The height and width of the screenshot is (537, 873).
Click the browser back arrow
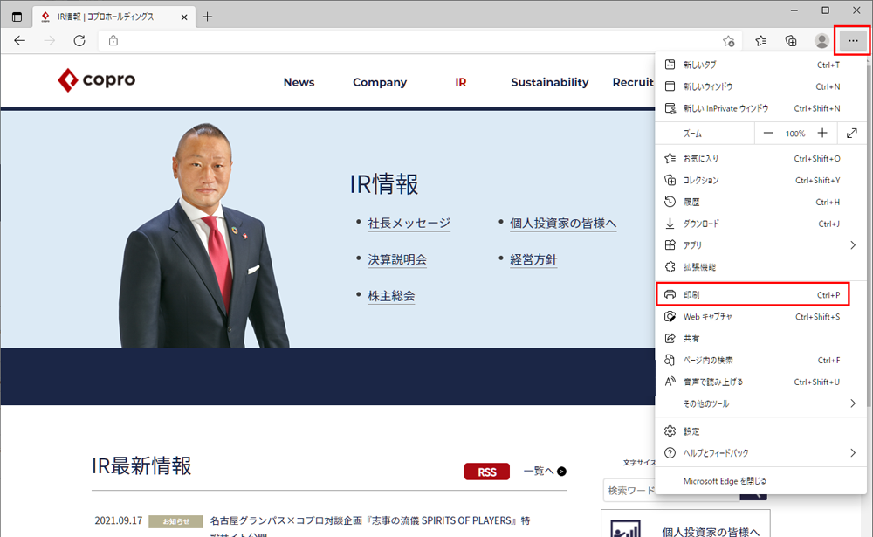(x=19, y=41)
